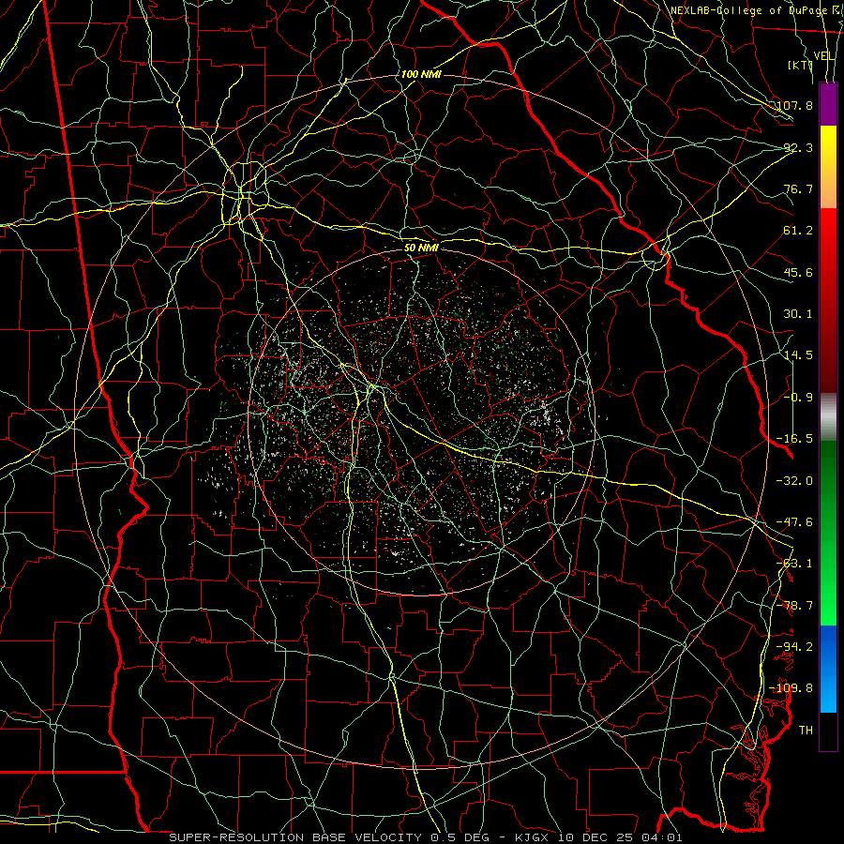This screenshot has width=844, height=844.
Task: Click the -78.7 legend value
Action: tap(794, 606)
